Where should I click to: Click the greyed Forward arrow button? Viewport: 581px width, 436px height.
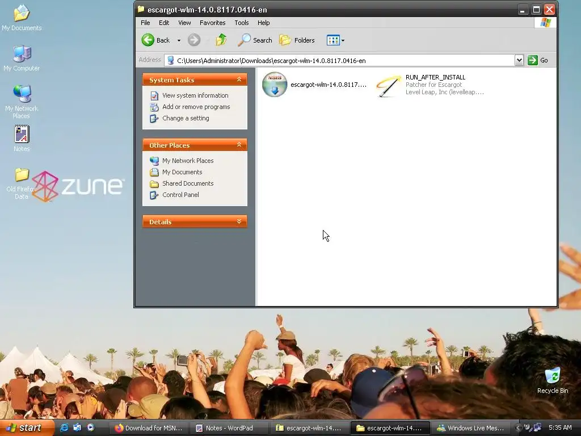[x=194, y=40]
